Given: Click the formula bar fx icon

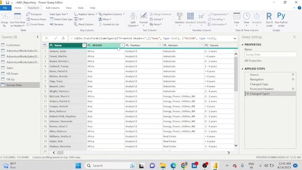Looking at the screenshot, I should point(63,38).
